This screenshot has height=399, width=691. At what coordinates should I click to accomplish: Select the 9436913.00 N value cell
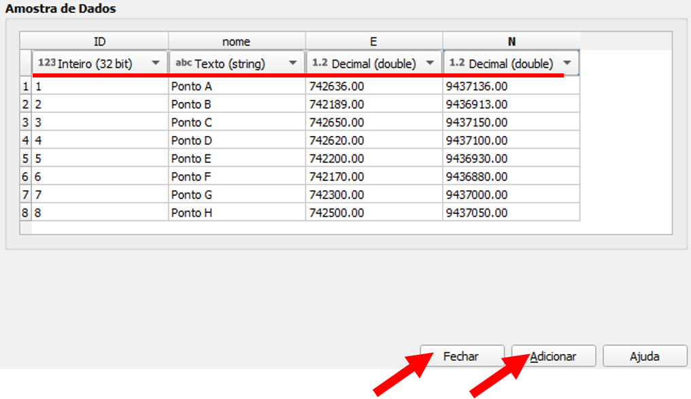[x=511, y=105]
